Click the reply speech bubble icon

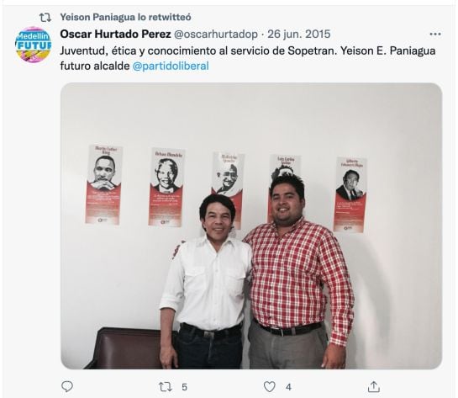point(67,386)
